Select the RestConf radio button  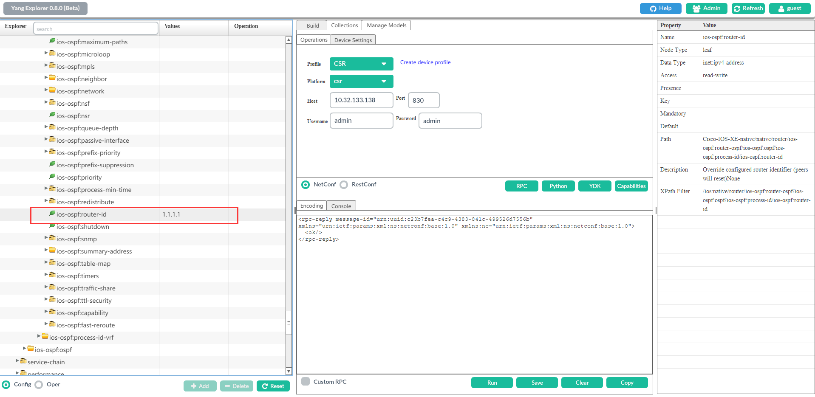(x=344, y=184)
